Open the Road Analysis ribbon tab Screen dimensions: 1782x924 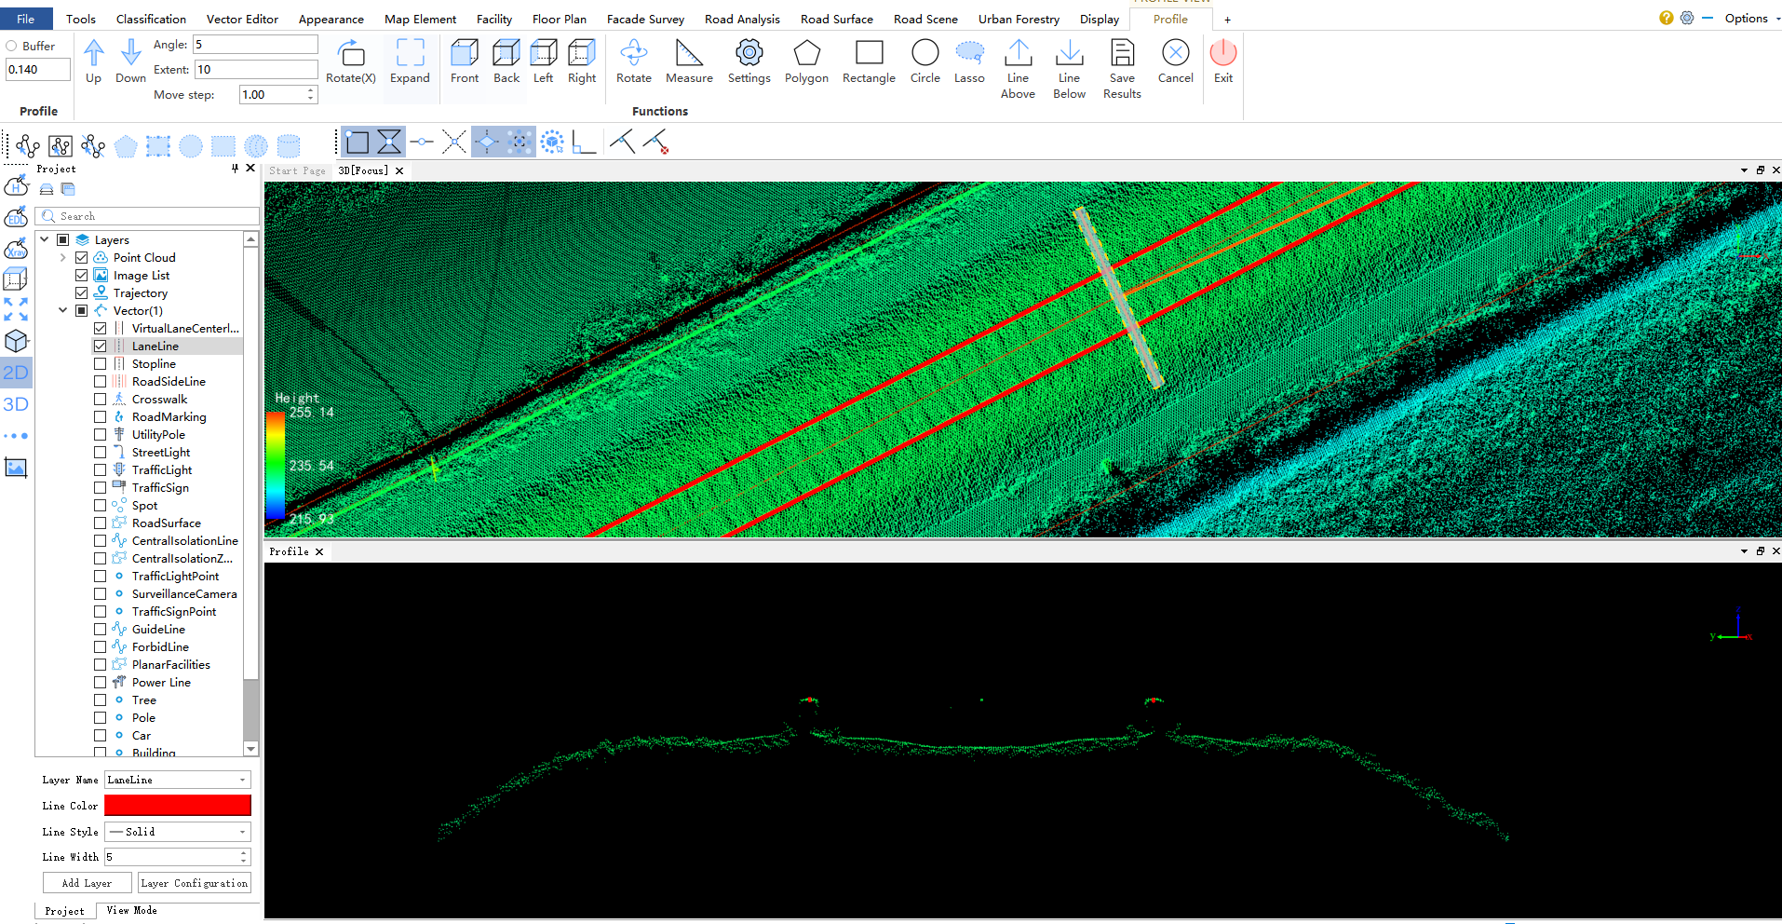tap(741, 19)
